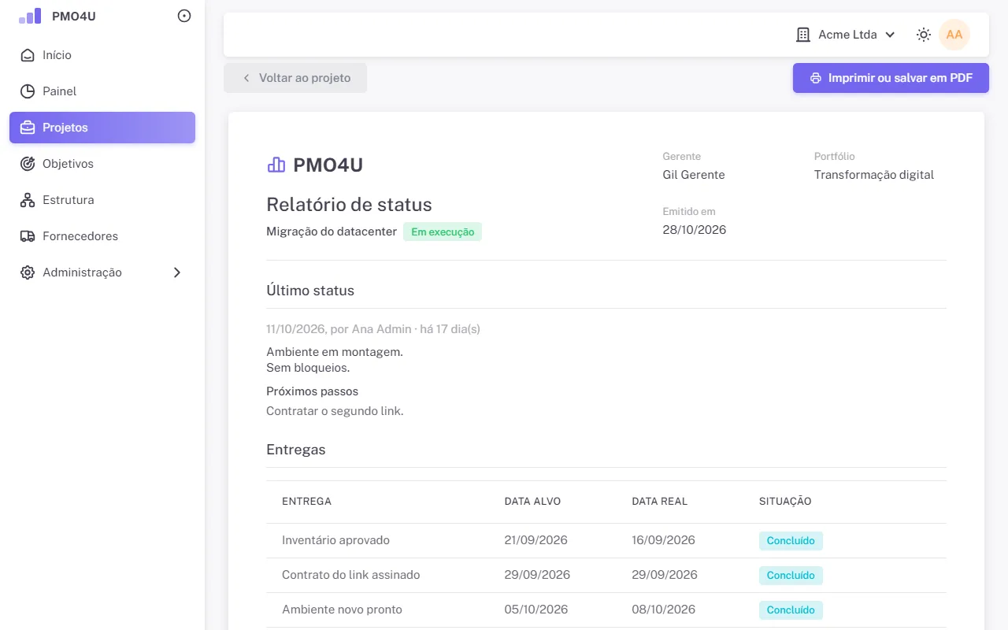The width and height of the screenshot is (1008, 630).
Task: Click actual date 16/09/2026
Action: pyautogui.click(x=663, y=540)
